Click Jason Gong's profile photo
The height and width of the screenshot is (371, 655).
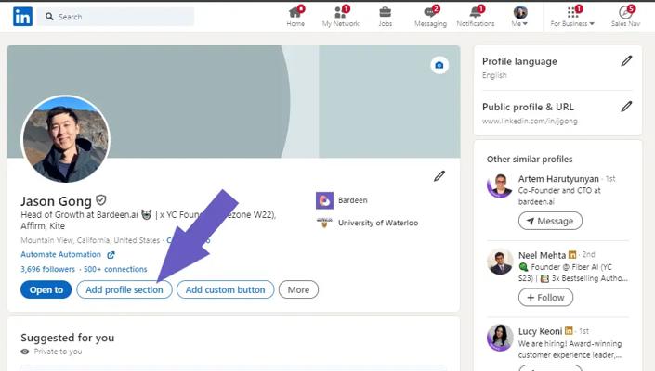click(65, 139)
